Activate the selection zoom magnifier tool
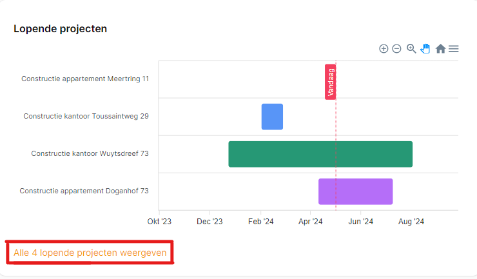 (411, 49)
